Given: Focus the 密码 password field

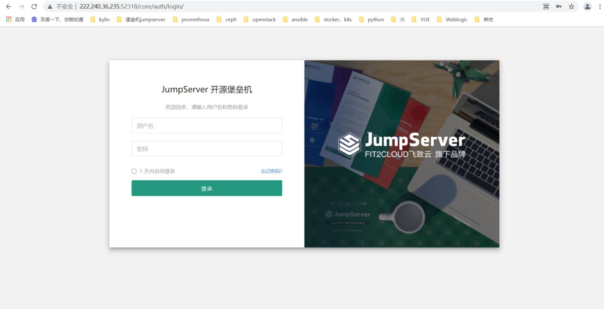Looking at the screenshot, I should click(207, 149).
